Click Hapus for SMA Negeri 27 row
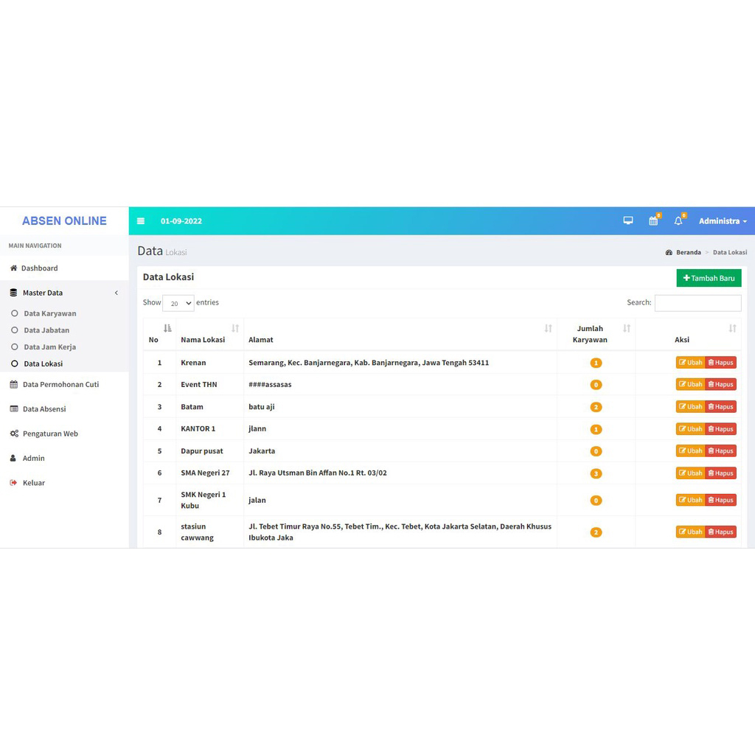This screenshot has width=755, height=755. click(721, 473)
